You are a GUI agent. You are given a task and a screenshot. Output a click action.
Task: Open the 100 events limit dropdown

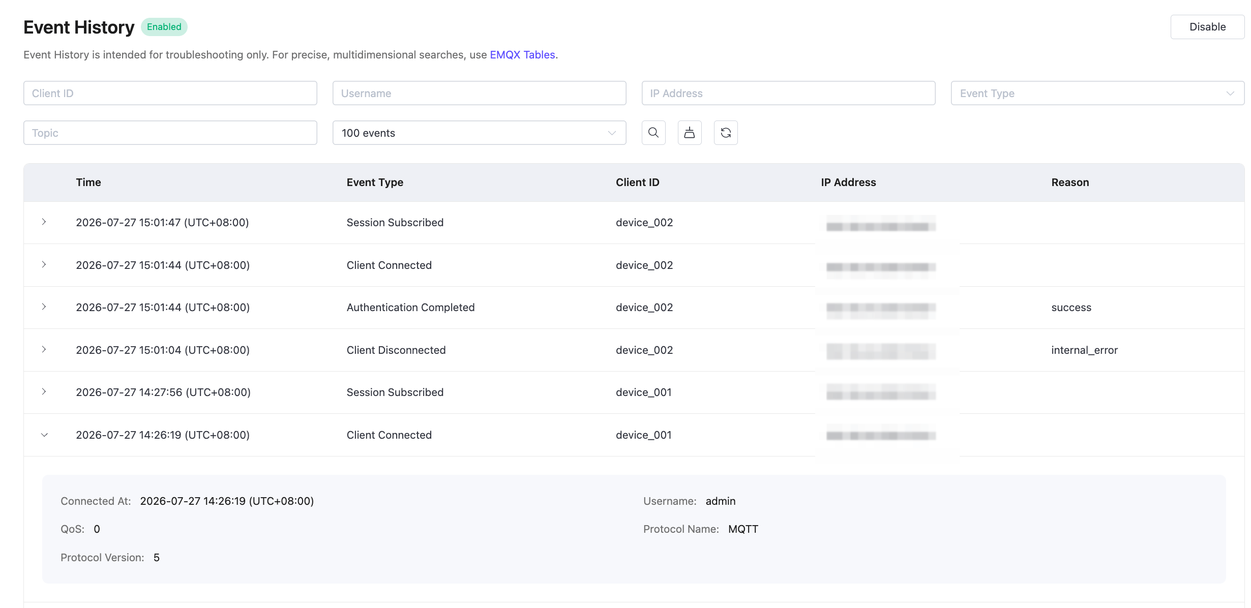click(x=479, y=133)
